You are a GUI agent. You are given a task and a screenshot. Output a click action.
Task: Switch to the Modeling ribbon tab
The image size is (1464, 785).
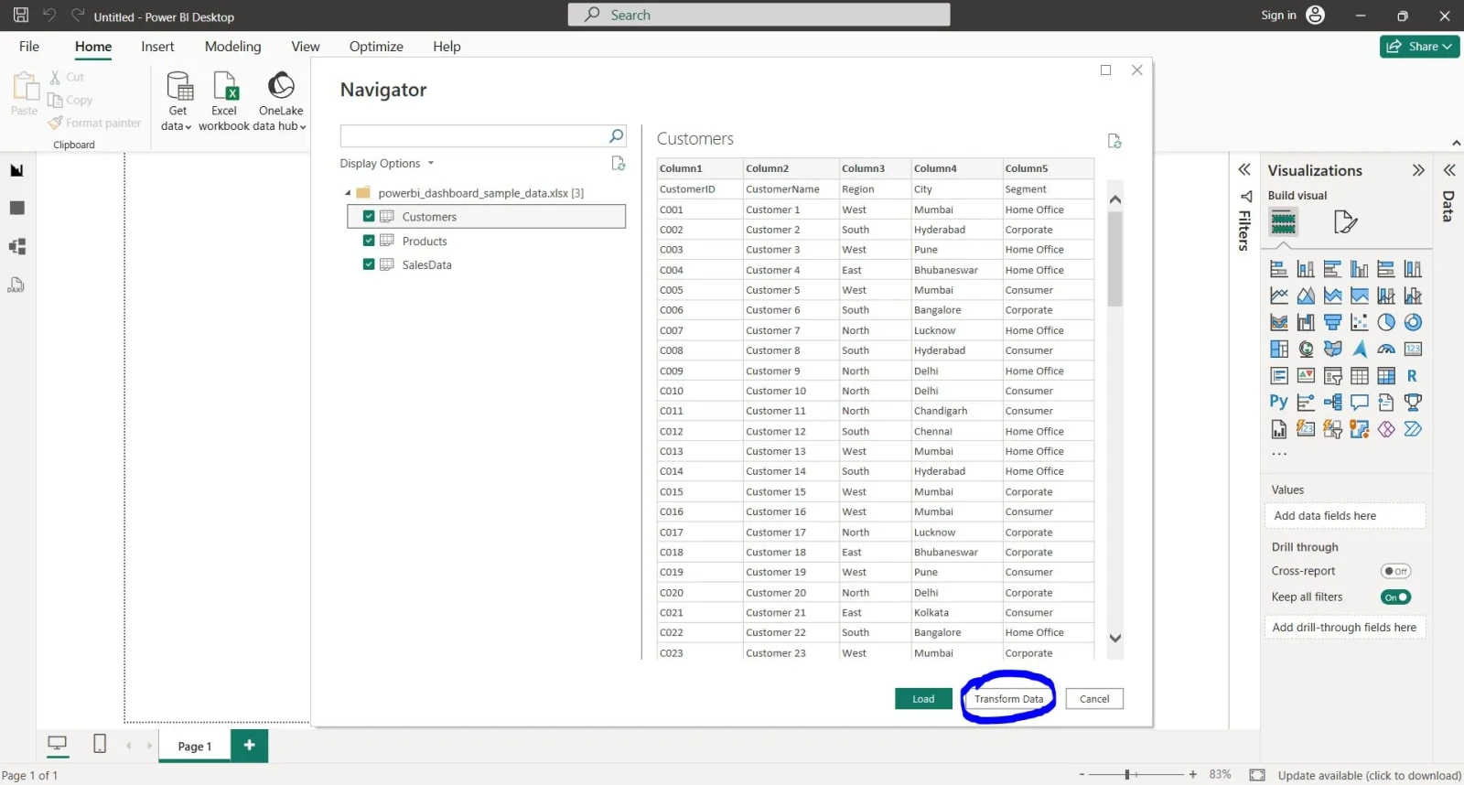232,47
